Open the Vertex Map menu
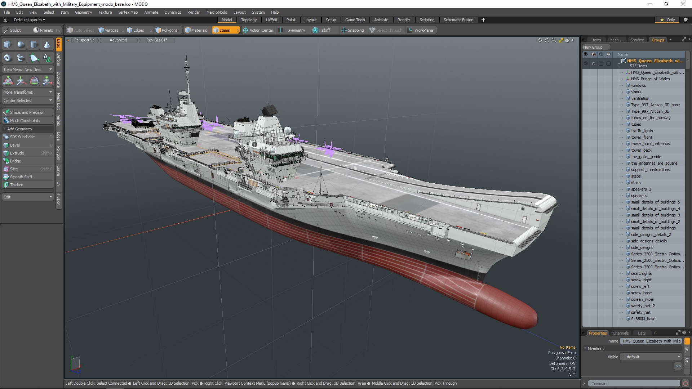692x389 pixels. pos(128,12)
